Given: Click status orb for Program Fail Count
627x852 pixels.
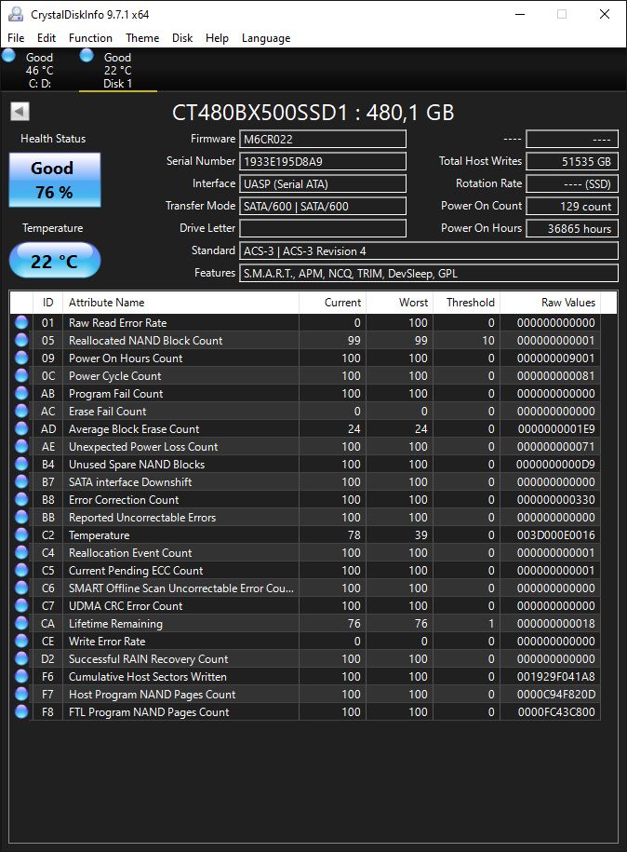Looking at the screenshot, I should click(x=21, y=393).
